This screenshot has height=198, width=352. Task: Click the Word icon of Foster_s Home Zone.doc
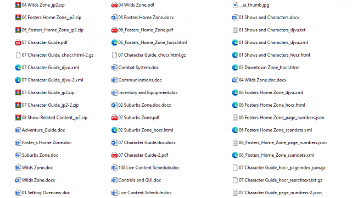[x=18, y=142]
